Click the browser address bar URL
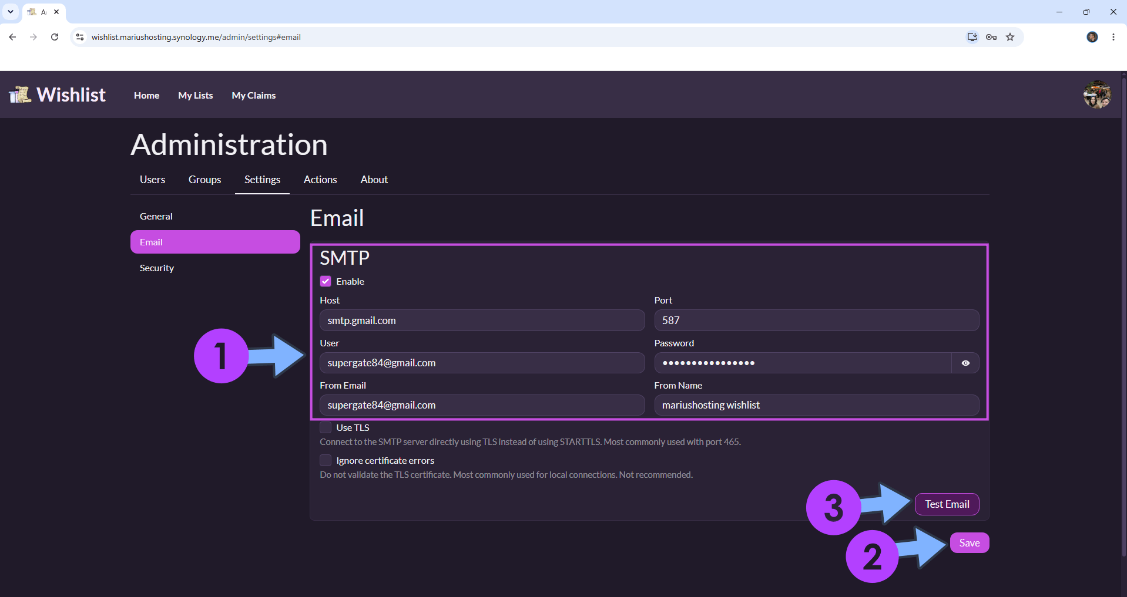Image resolution: width=1127 pixels, height=597 pixels. pos(196,37)
